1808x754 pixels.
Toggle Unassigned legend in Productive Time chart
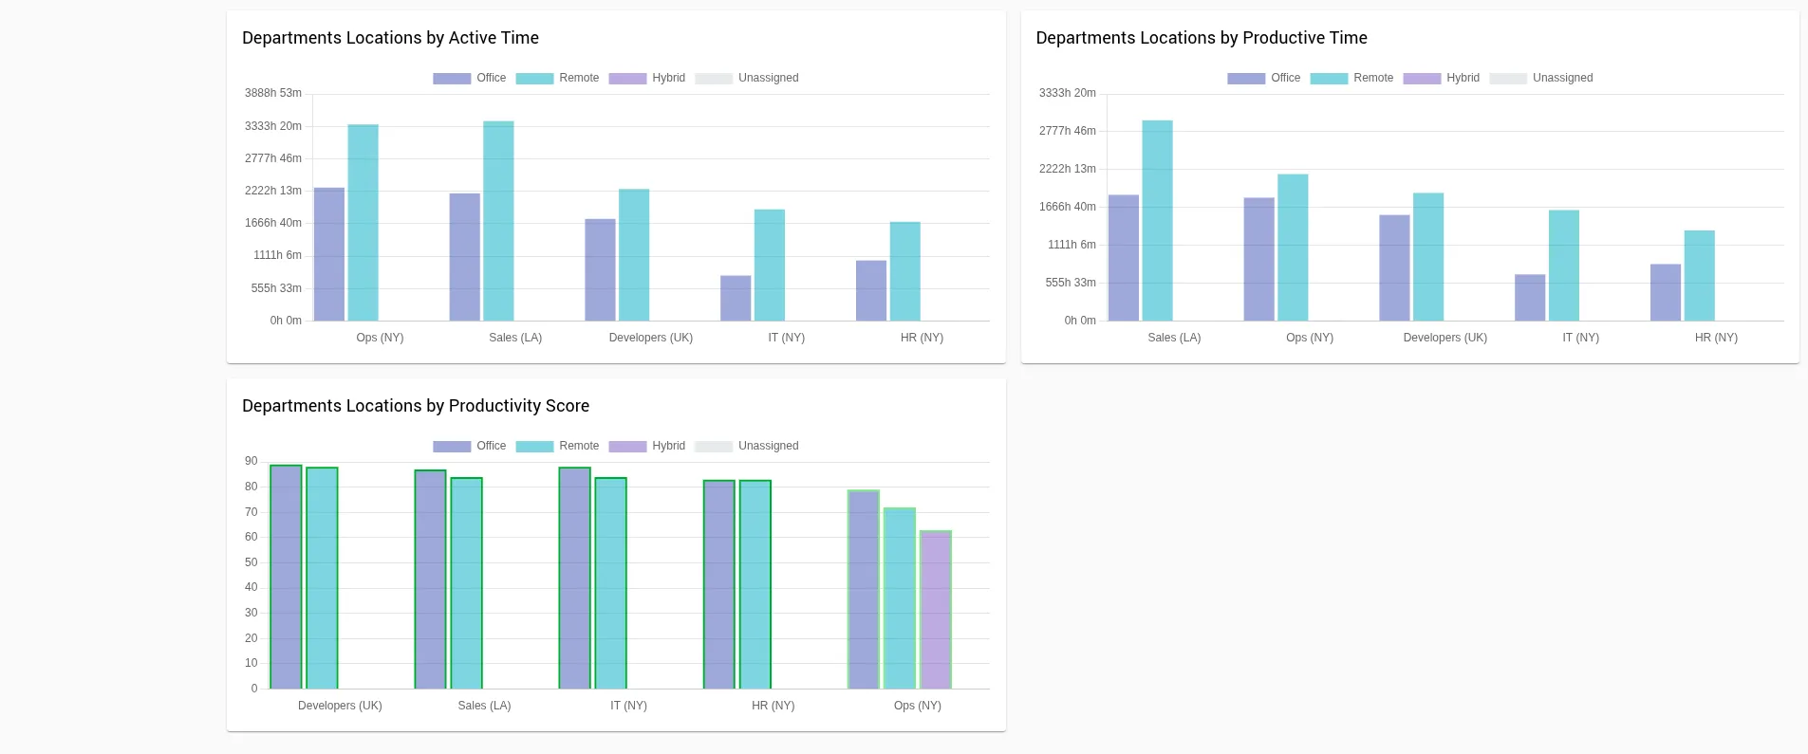1541,78
